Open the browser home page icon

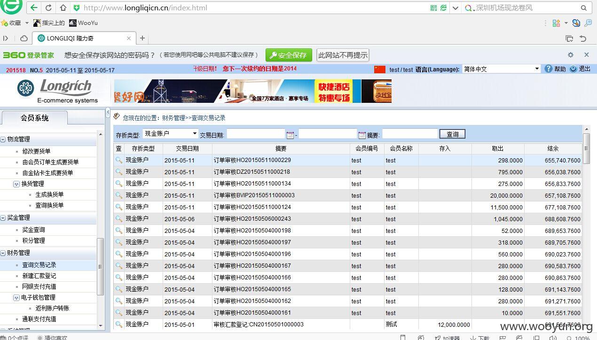(63, 8)
